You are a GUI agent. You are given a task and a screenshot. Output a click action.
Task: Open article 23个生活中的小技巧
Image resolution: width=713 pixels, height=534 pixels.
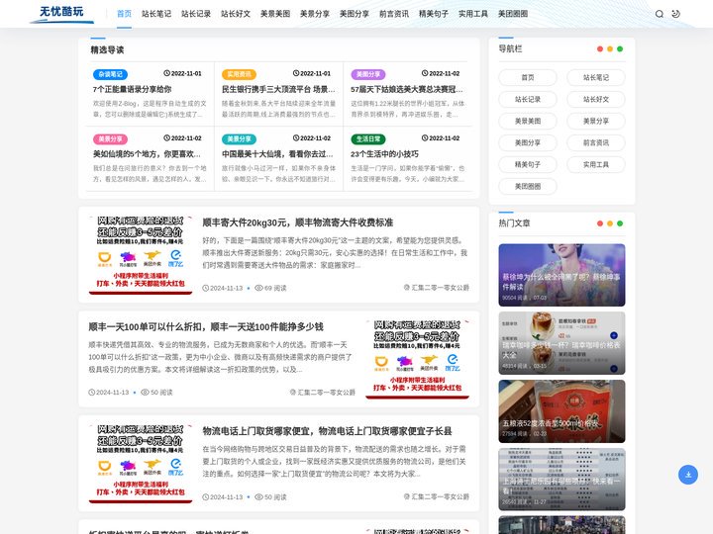point(384,154)
